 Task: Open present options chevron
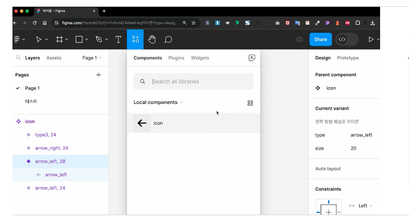coord(378,40)
